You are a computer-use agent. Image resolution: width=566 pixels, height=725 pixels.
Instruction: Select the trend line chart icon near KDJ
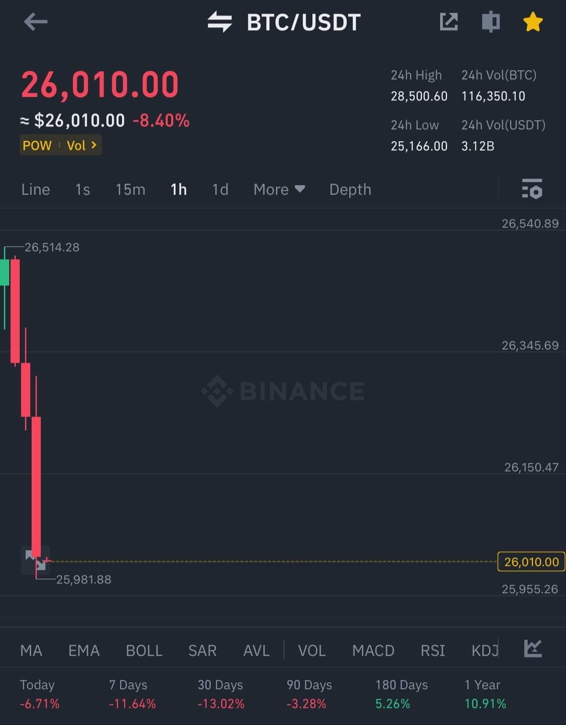point(531,650)
